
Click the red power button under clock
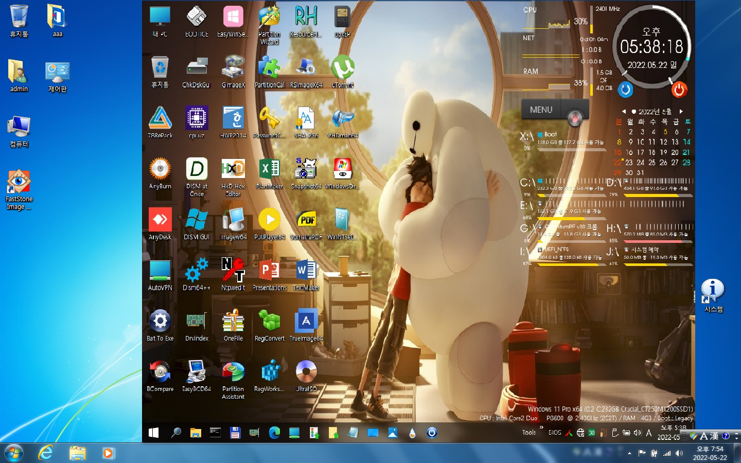pyautogui.click(x=679, y=90)
